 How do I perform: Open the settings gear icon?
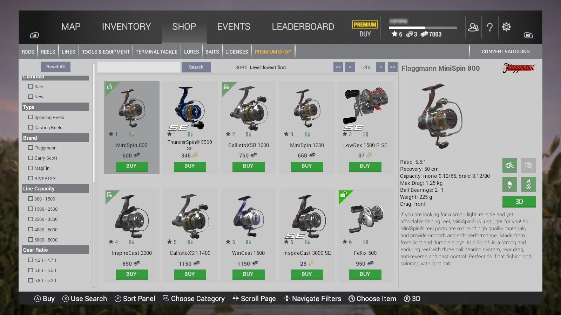coord(506,27)
